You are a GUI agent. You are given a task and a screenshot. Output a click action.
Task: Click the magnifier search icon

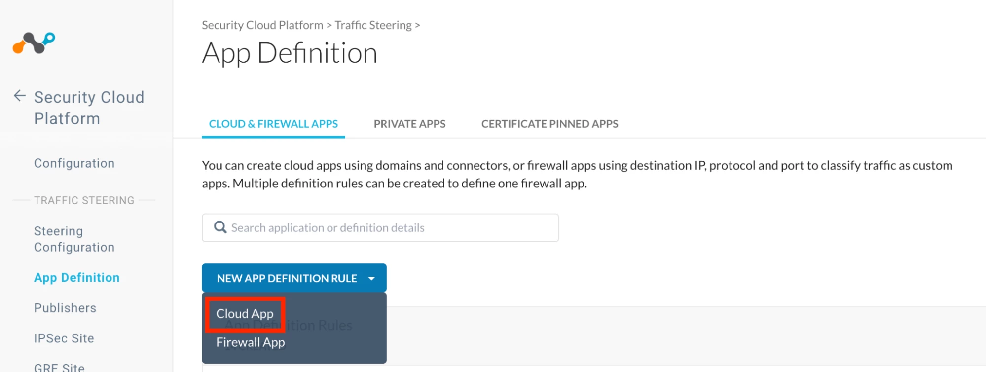[x=220, y=227]
